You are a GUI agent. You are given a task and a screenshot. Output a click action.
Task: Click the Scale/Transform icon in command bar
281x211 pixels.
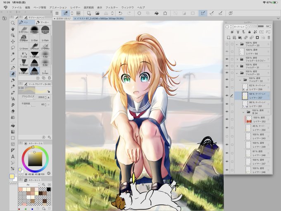[x=165, y=13]
